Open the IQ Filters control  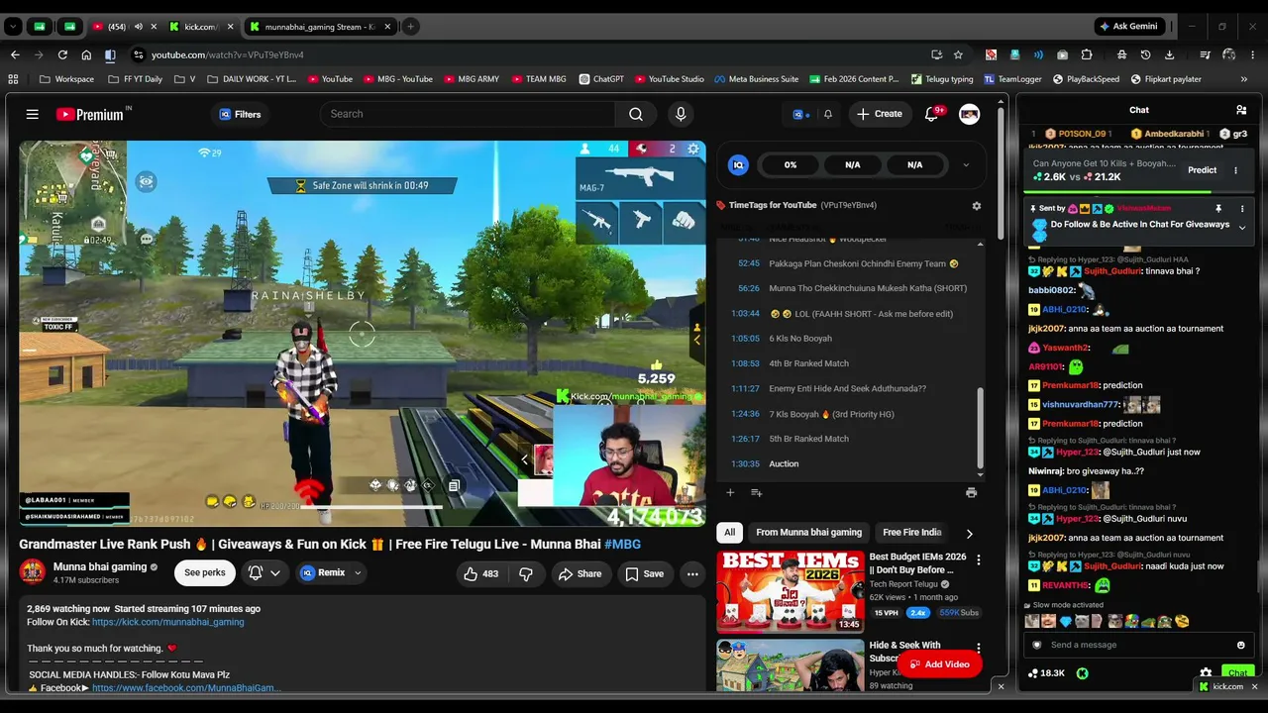pyautogui.click(x=240, y=115)
